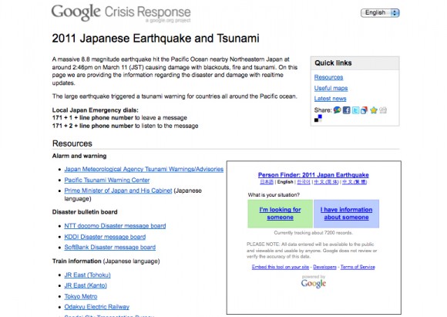The width and height of the screenshot is (447, 317).
Task: Click the powered by Google logo
Action: [x=314, y=282]
